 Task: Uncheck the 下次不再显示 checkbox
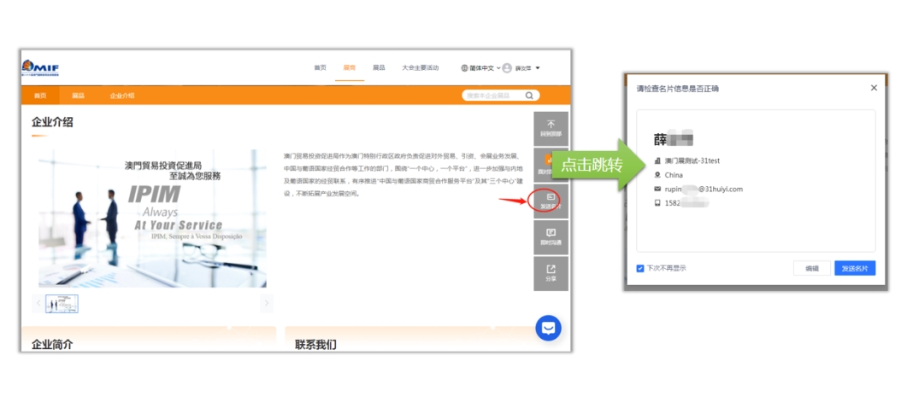pos(640,268)
